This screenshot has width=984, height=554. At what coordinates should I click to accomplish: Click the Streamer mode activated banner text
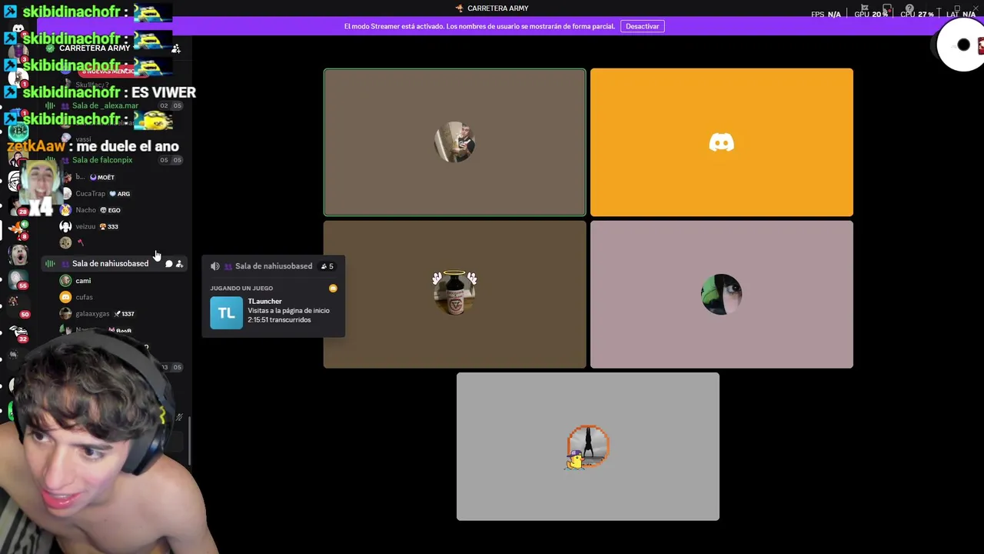pyautogui.click(x=479, y=26)
